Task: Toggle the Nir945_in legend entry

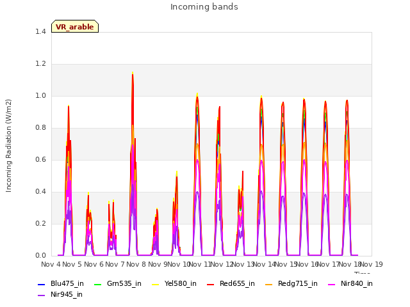Action: (60, 295)
